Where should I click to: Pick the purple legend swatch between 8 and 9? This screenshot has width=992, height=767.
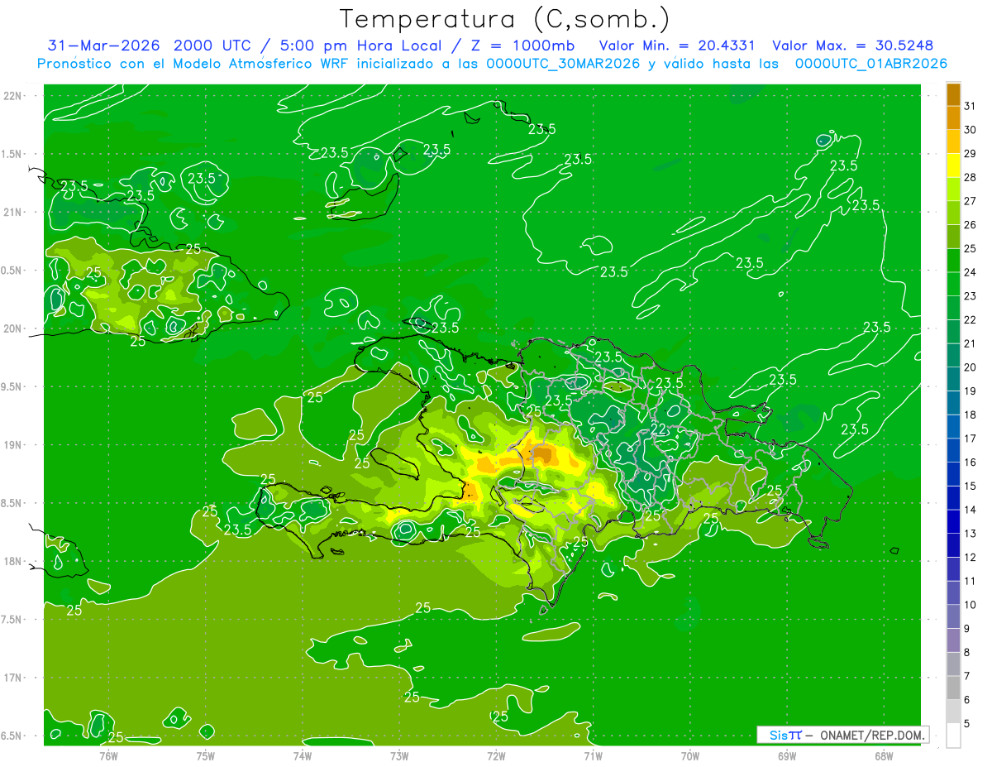point(953,640)
